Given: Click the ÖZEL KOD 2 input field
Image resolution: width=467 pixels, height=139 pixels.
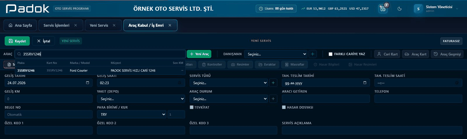Looking at the screenshot, I should pos(141,130).
